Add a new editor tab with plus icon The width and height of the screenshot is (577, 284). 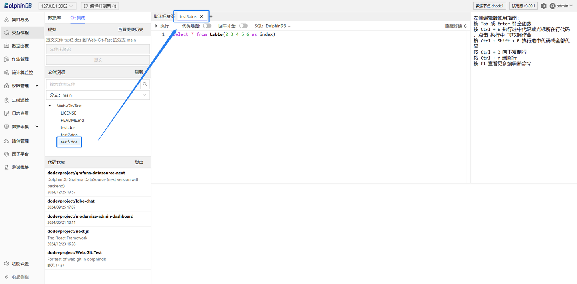[x=211, y=17]
